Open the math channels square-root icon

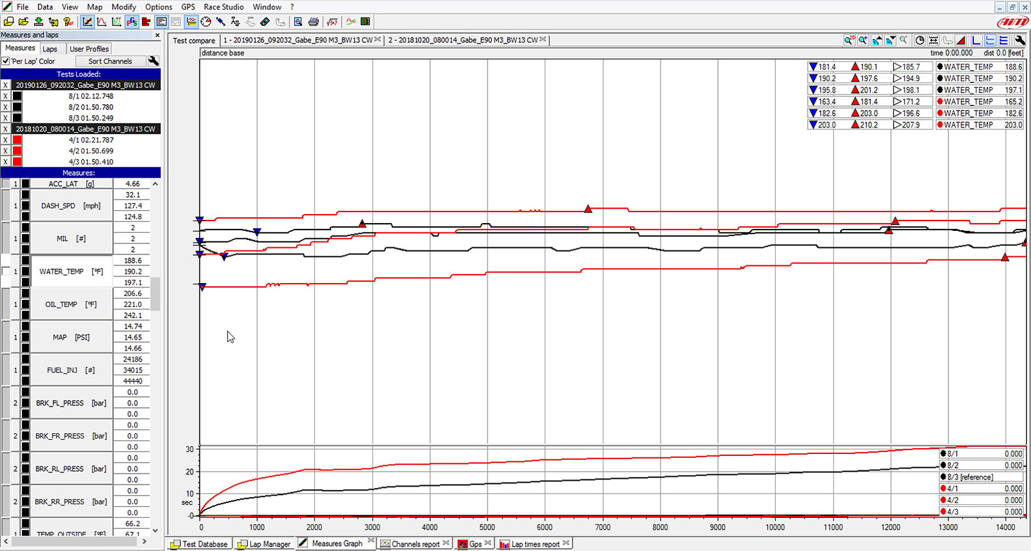coord(332,21)
